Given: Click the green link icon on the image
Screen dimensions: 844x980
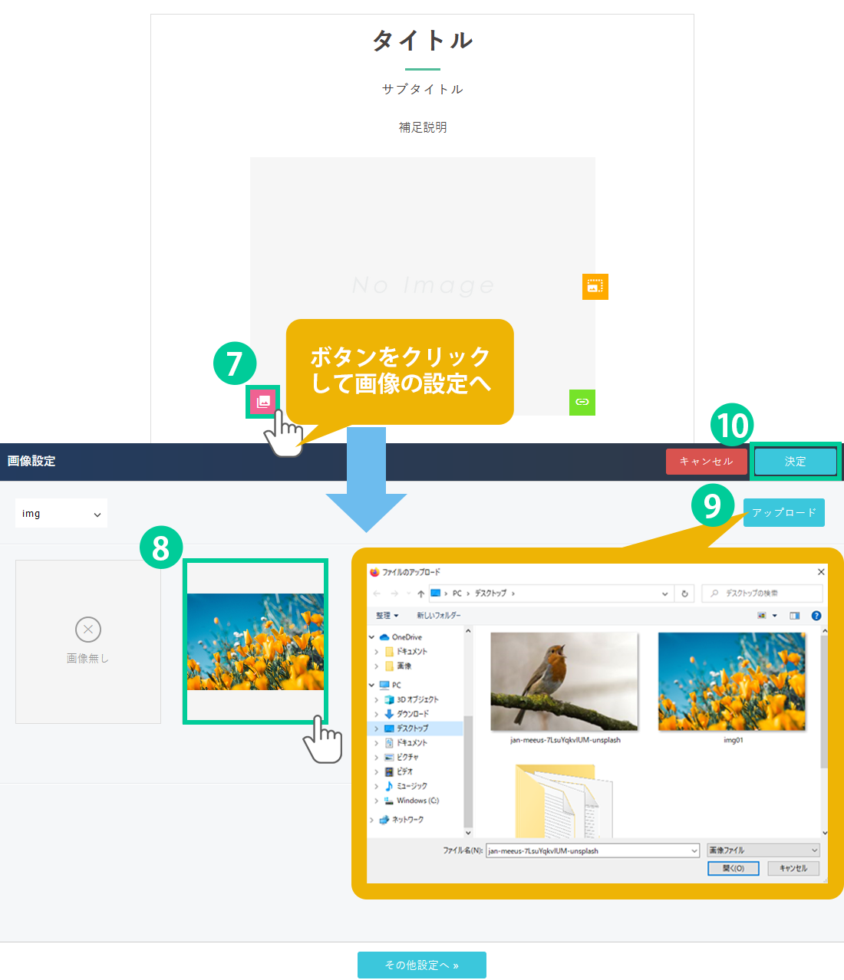Looking at the screenshot, I should [x=582, y=402].
